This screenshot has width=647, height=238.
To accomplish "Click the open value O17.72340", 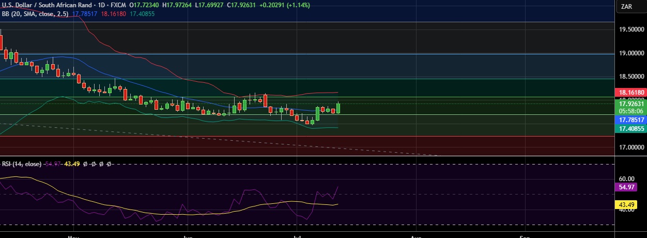I will [144, 5].
